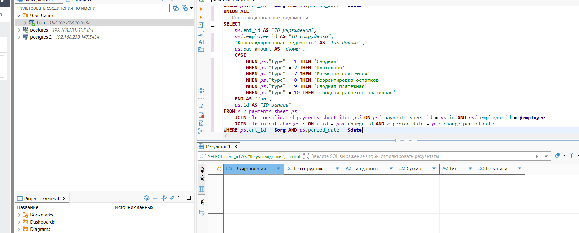
Task: Open the SQL console terminal icon
Action: click(x=201, y=50)
